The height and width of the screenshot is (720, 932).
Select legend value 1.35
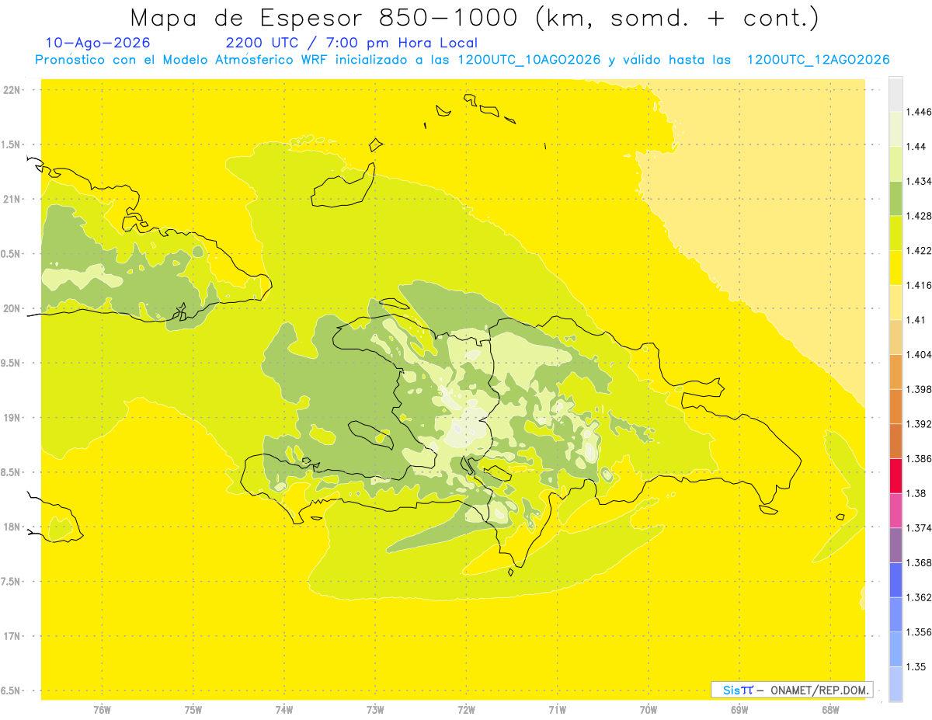coord(915,666)
